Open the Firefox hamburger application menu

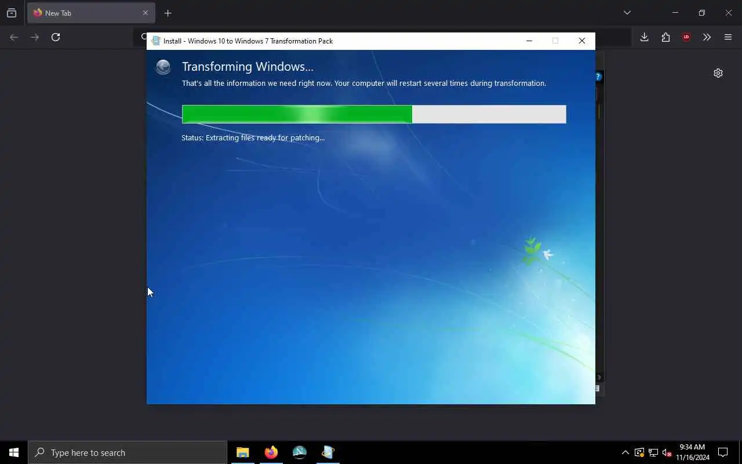click(728, 37)
